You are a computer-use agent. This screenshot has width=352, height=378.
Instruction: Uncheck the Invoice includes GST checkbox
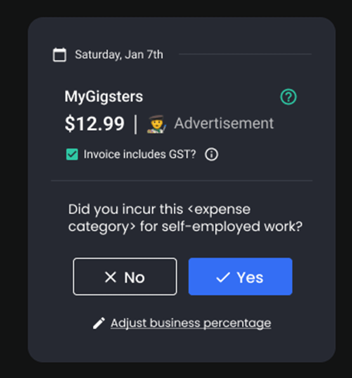pos(72,154)
